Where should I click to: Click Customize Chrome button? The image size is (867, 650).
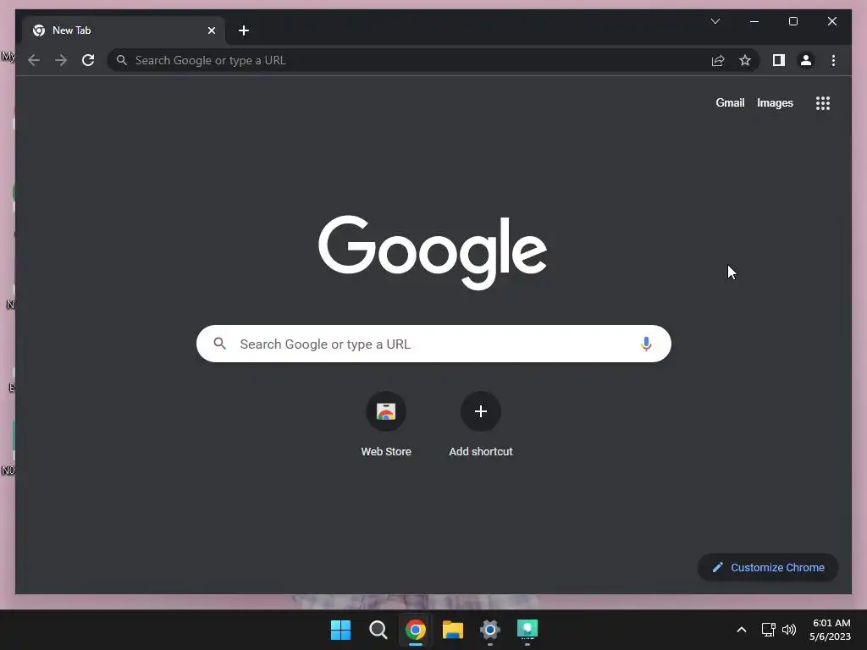[x=768, y=567]
